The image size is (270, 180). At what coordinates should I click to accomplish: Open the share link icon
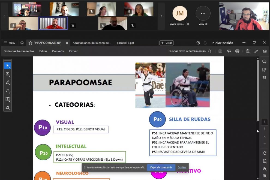click(x=256, y=51)
